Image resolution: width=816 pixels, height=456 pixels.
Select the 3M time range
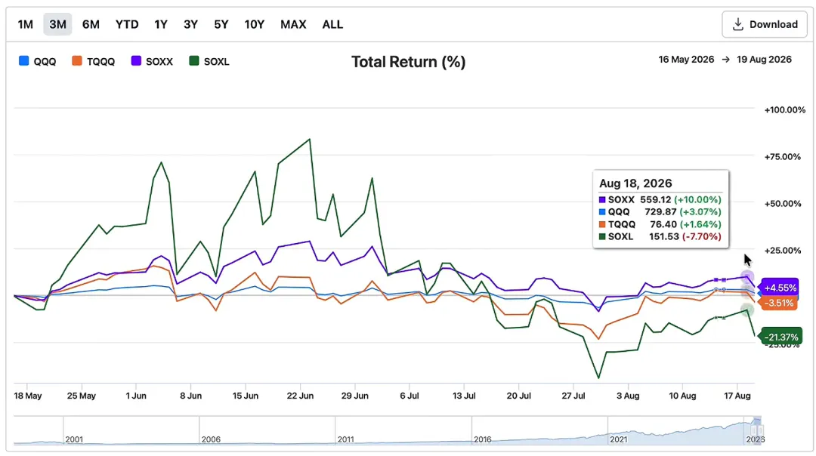(x=57, y=24)
